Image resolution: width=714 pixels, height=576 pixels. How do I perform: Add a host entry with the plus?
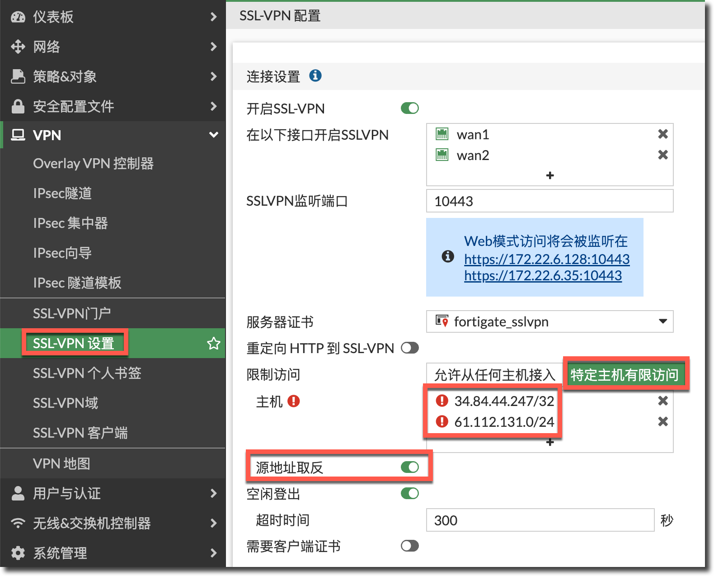point(550,442)
